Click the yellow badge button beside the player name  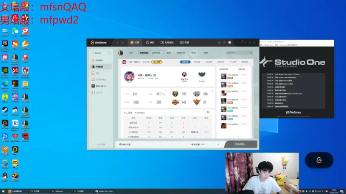coord(157,62)
